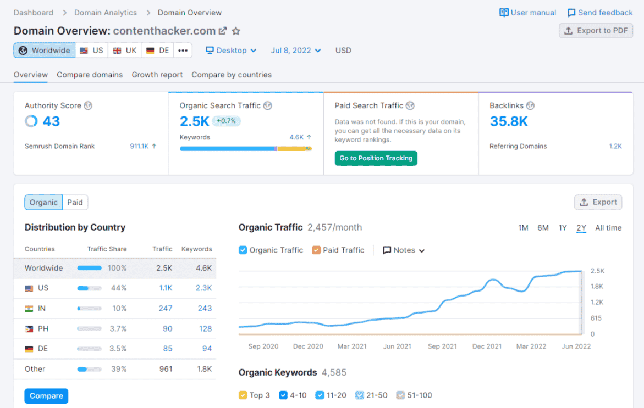Click the Export button in Organic section
Image resolution: width=644 pixels, height=408 pixels.
tap(598, 202)
